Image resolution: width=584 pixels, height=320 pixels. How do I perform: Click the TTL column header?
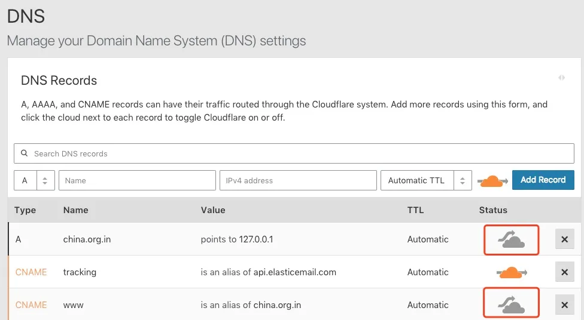[x=415, y=210]
